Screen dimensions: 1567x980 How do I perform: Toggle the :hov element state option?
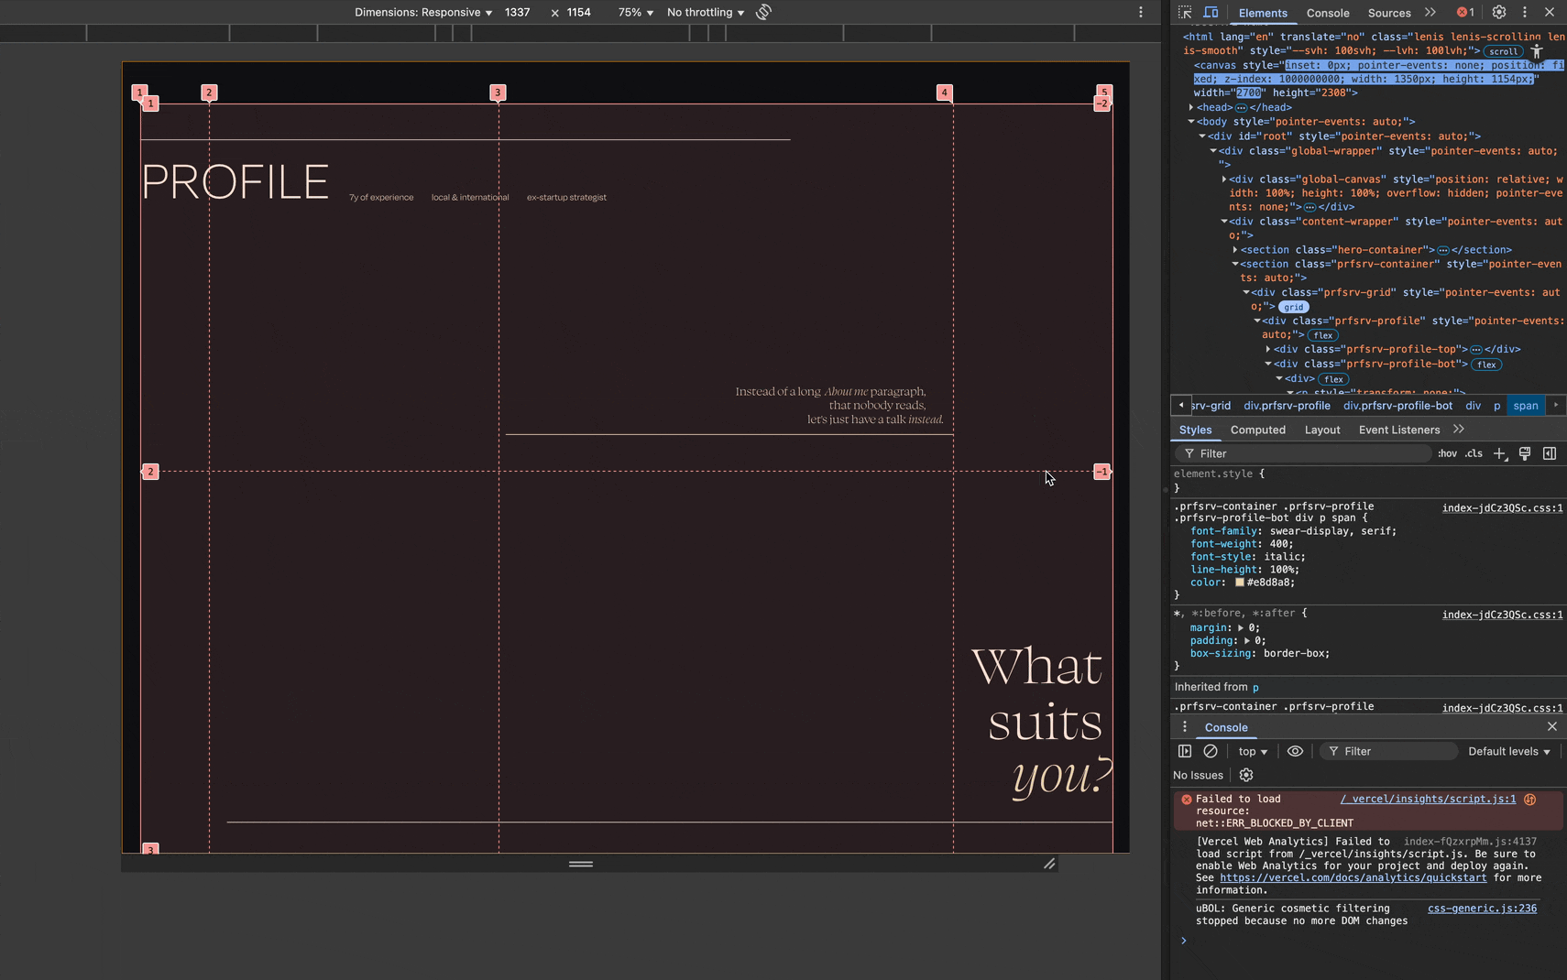(x=1447, y=453)
